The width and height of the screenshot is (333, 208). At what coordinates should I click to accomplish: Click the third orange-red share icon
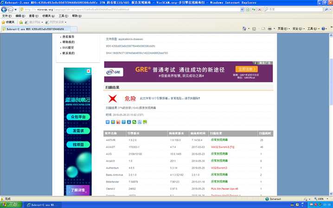tap(118, 122)
